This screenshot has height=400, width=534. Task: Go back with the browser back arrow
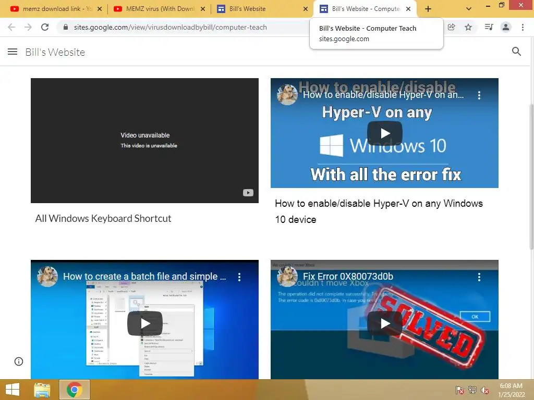pyautogui.click(x=11, y=27)
